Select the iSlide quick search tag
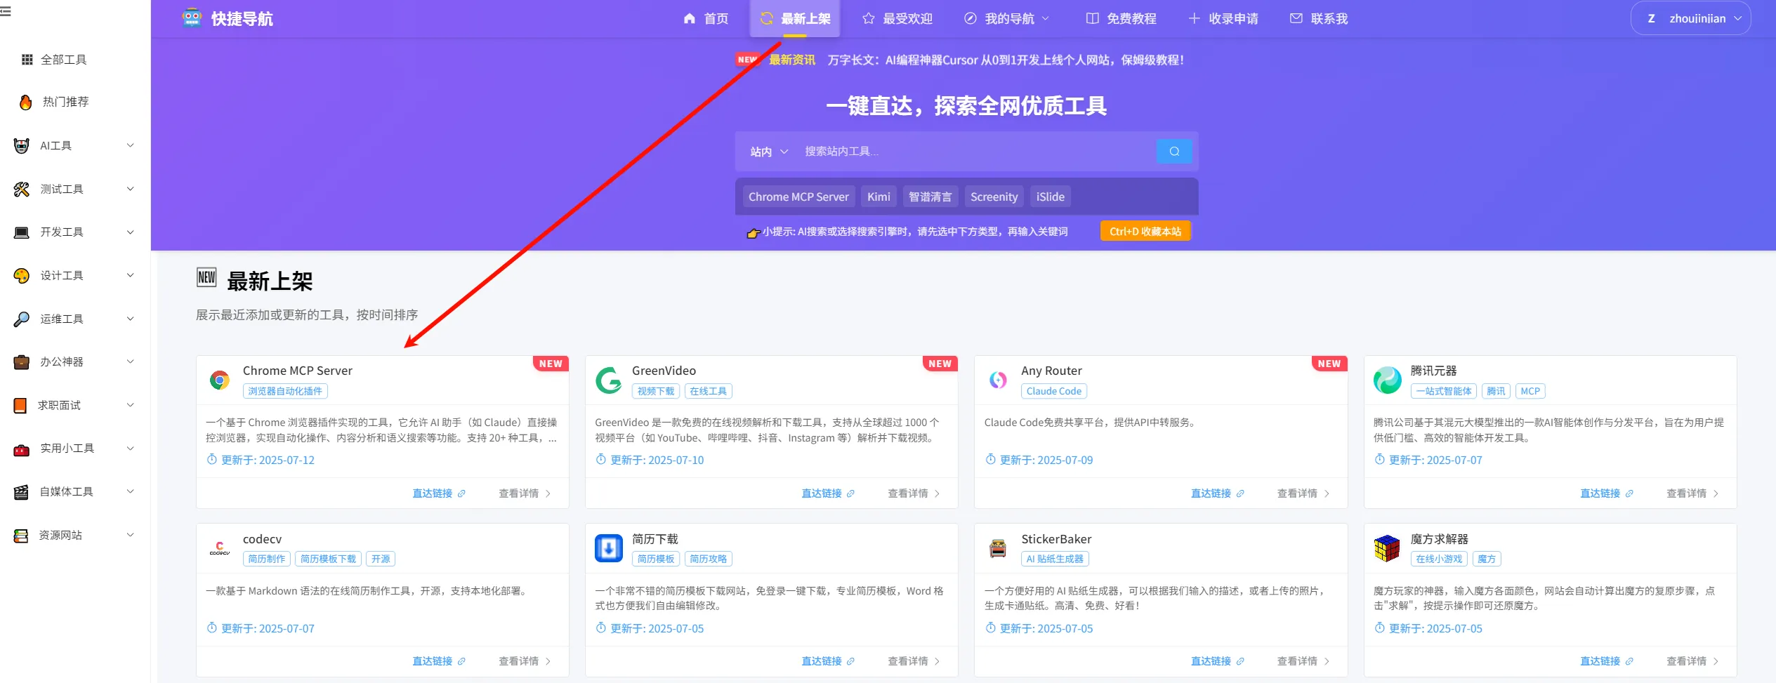The width and height of the screenshot is (1776, 683). tap(1050, 197)
